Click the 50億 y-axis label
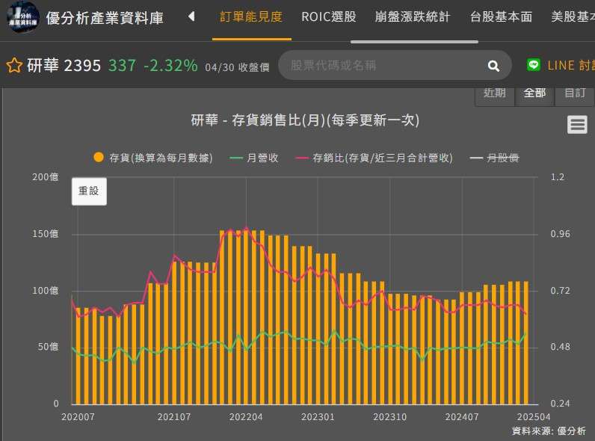595x441 pixels. point(48,347)
